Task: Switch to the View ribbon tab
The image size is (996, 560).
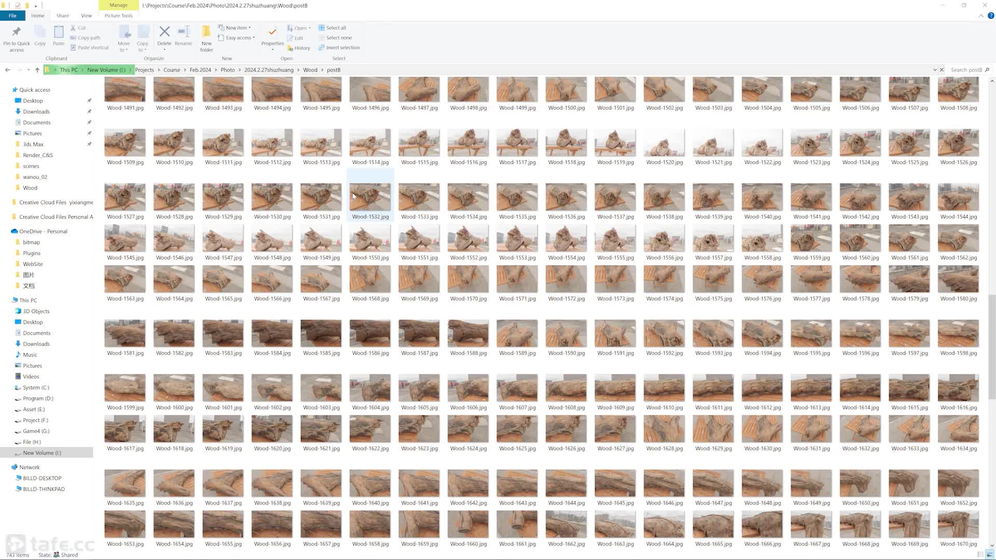Action: [87, 16]
